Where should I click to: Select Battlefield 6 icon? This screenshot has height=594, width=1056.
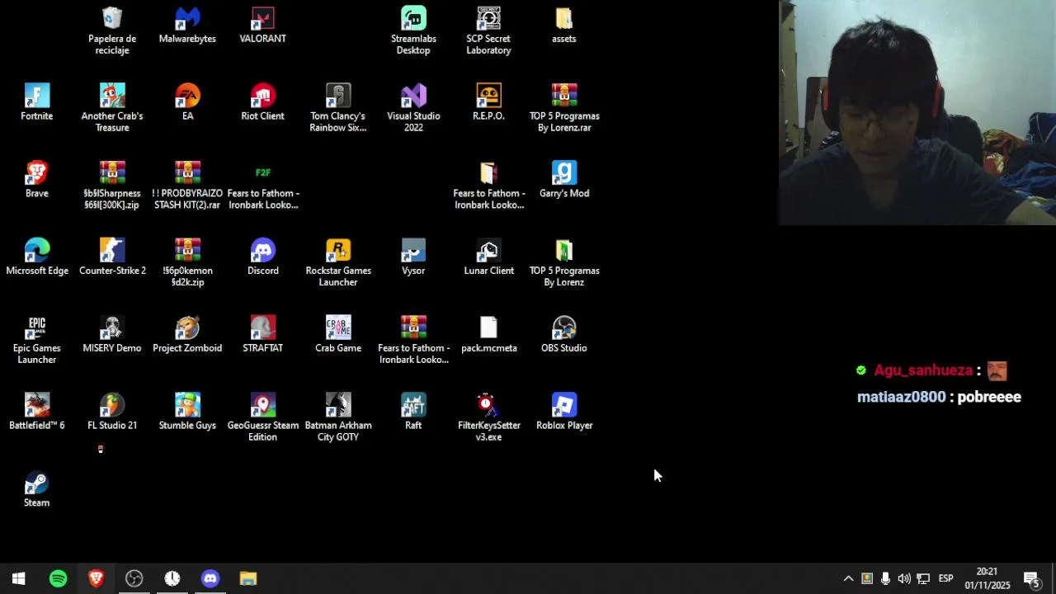coord(36,412)
